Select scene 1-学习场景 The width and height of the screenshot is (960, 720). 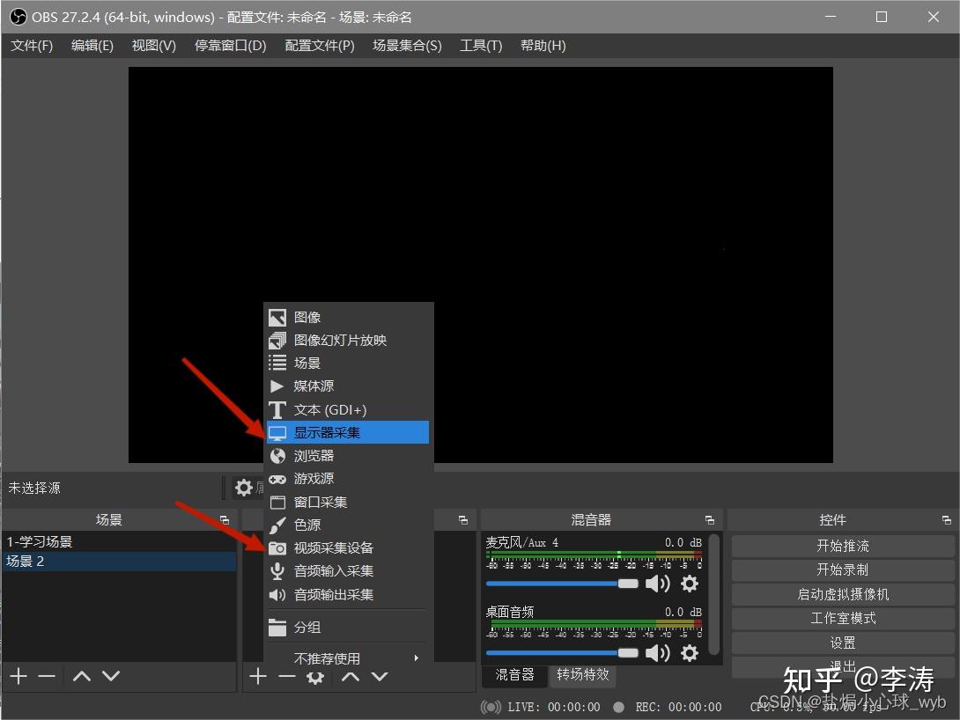120,541
